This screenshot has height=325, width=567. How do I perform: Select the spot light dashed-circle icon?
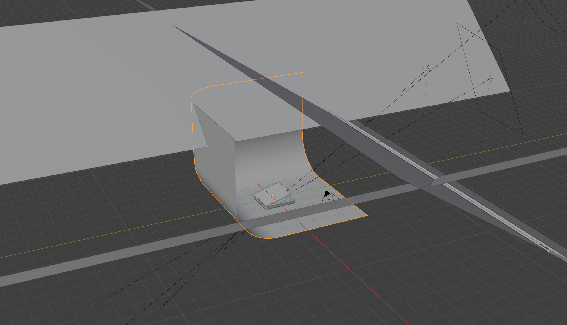[490, 79]
